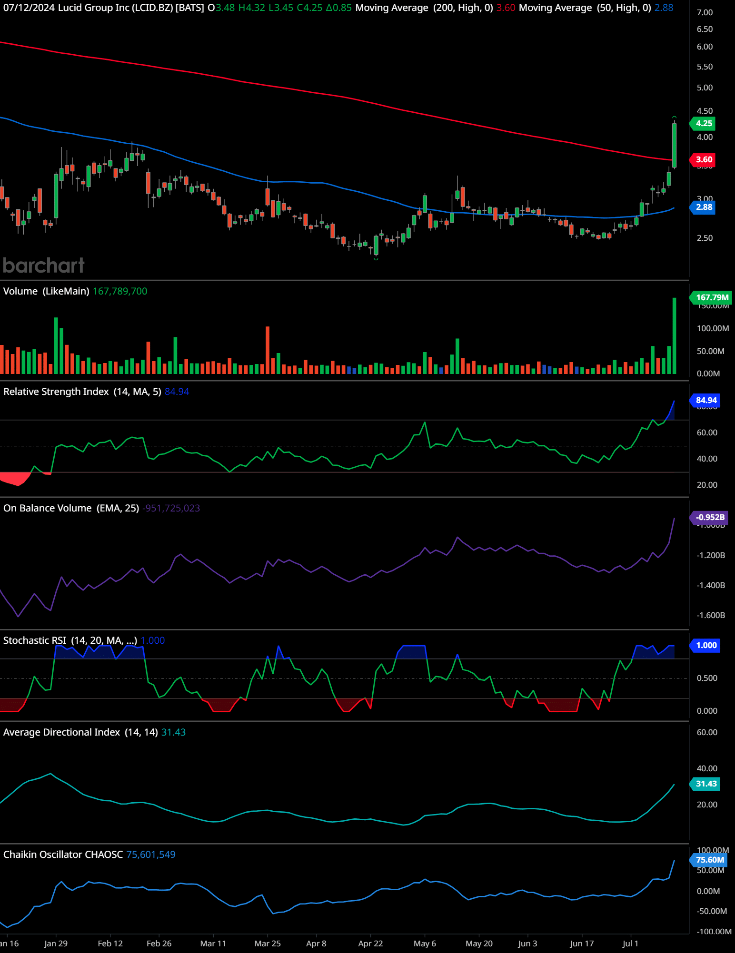Click the Moving Average (200, High, 0) label
The width and height of the screenshot is (735, 953).
coord(424,8)
